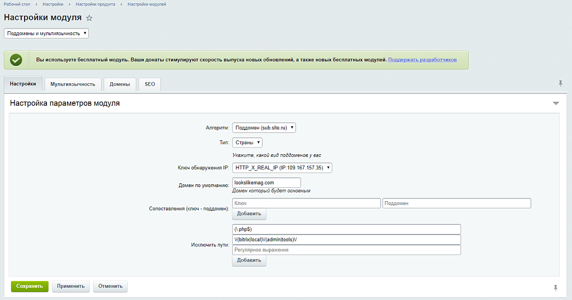The height and width of the screenshot is (300, 572).
Task: Click the Добавить button under excluded paths
Action: pos(249,261)
